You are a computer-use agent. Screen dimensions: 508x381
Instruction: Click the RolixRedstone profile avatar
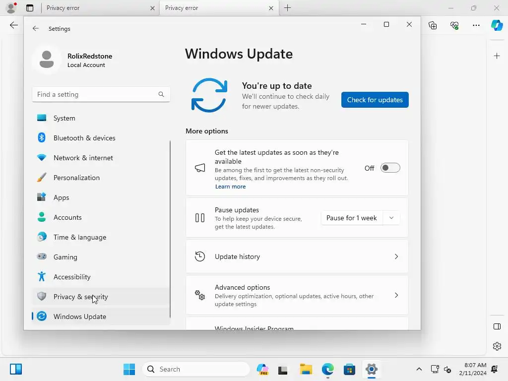(47, 60)
